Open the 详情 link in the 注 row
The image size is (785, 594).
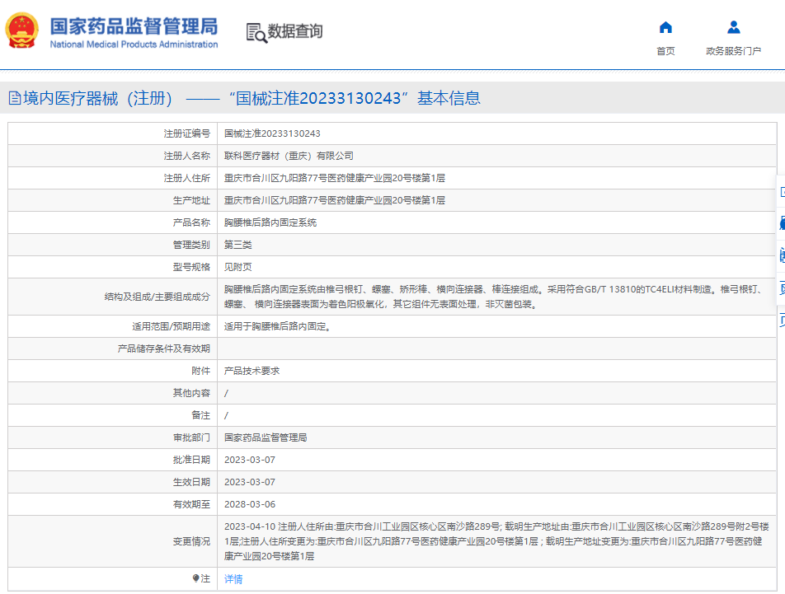233,578
